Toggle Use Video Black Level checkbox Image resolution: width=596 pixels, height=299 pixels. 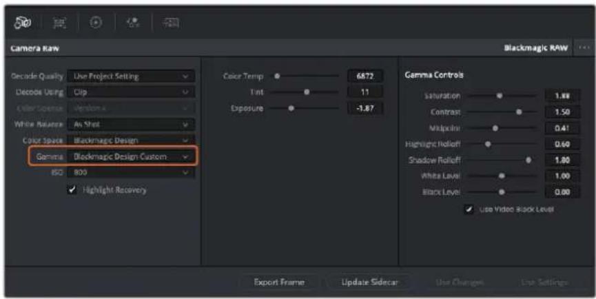470,209
